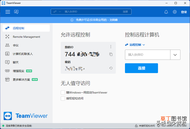Open the hamburger menu

[8, 12]
